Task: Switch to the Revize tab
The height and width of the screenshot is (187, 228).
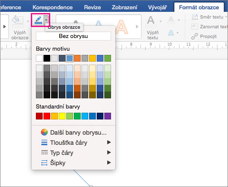Action: [92, 8]
